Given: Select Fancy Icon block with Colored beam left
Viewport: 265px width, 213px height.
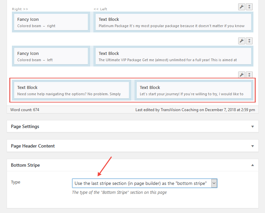Looking at the screenshot, I should click(51, 56).
